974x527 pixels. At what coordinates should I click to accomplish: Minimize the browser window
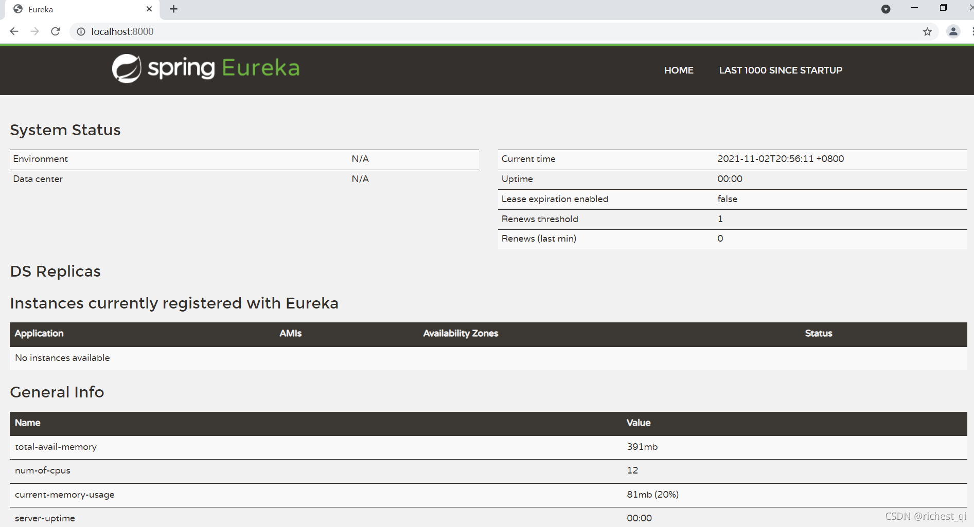point(914,8)
